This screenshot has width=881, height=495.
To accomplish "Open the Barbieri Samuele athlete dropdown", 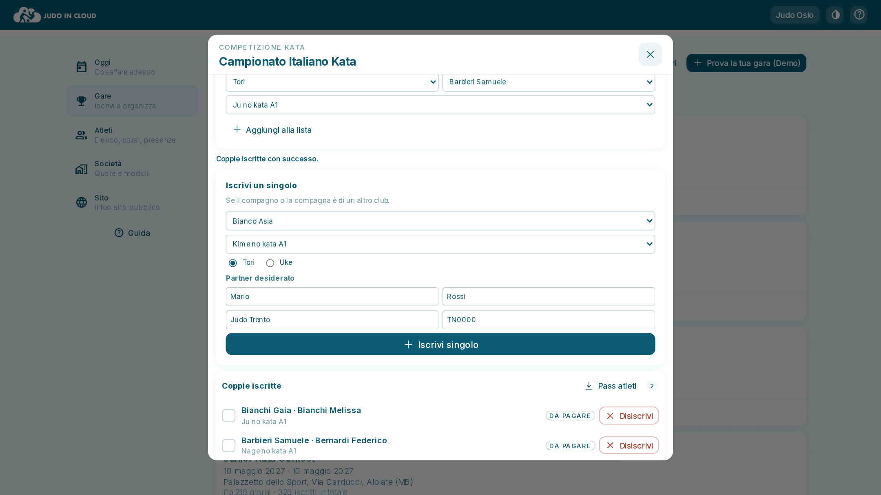I will click(x=549, y=82).
